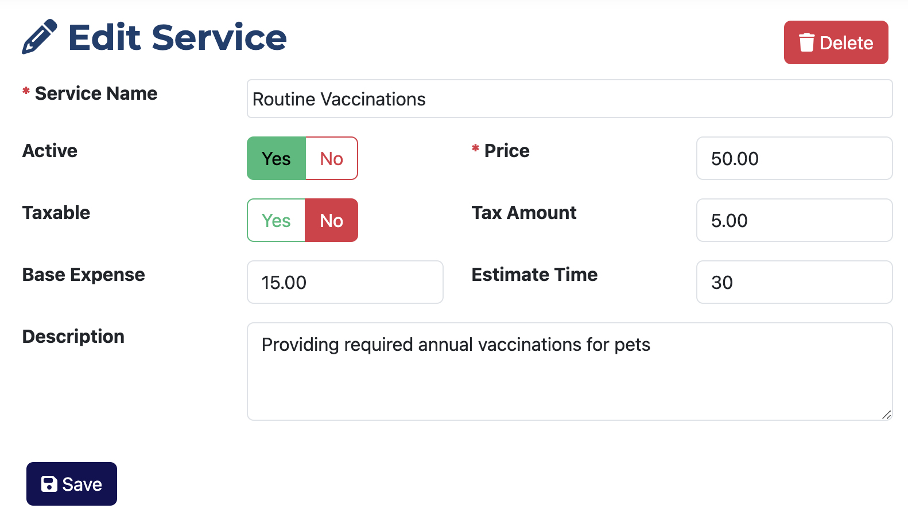
Task: Focus the Service Name input field
Action: pyautogui.click(x=569, y=99)
